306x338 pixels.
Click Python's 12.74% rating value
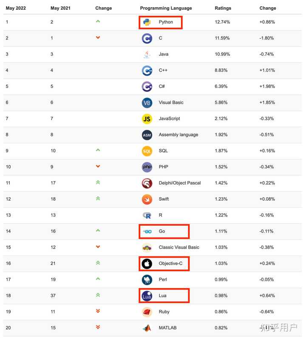point(222,22)
